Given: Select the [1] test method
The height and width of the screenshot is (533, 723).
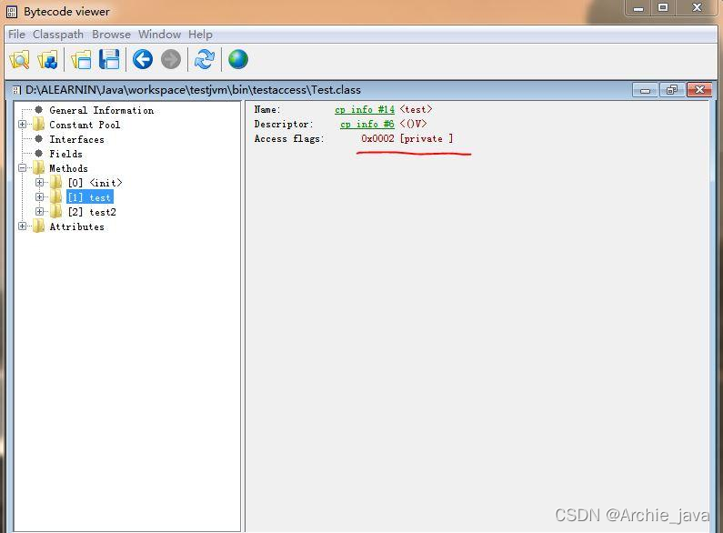Looking at the screenshot, I should tap(90, 197).
